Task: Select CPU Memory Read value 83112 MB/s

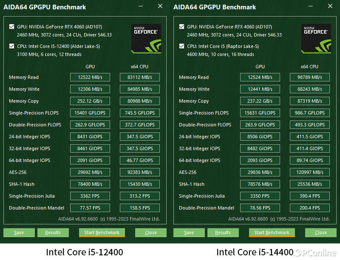Action: pyautogui.click(x=140, y=77)
